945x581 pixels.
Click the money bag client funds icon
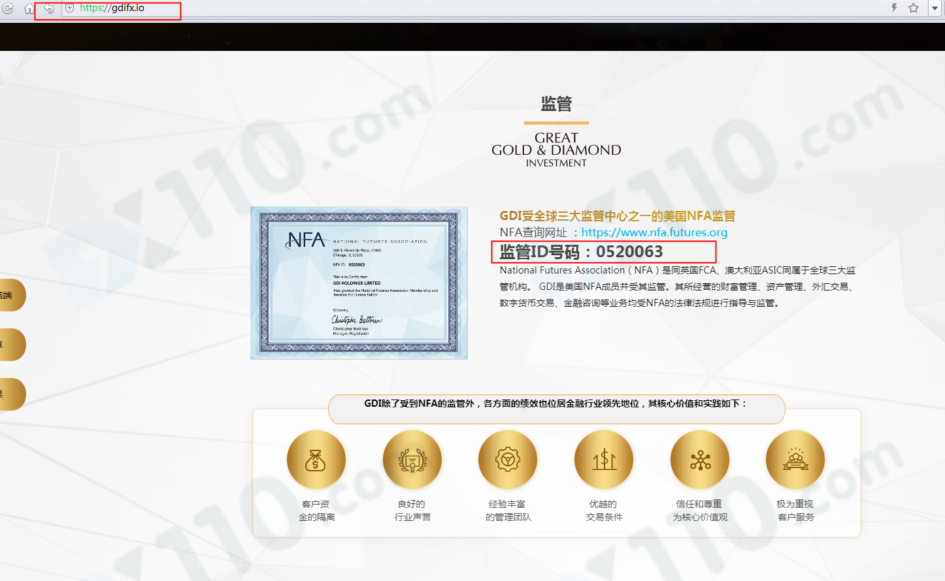[316, 460]
